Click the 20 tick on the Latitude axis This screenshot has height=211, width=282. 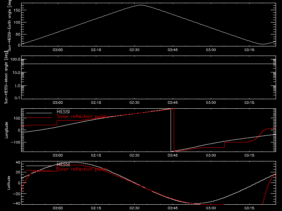pos(18,172)
